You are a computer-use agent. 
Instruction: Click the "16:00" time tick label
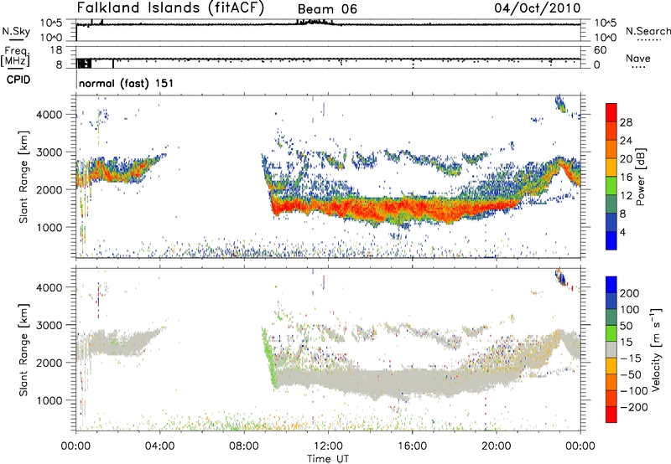412,446
